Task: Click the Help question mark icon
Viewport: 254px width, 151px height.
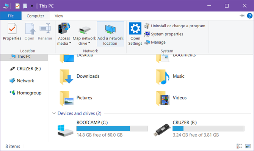Action: pos(249,16)
